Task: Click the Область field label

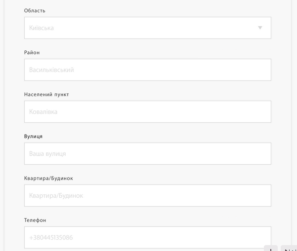Action: (35, 11)
